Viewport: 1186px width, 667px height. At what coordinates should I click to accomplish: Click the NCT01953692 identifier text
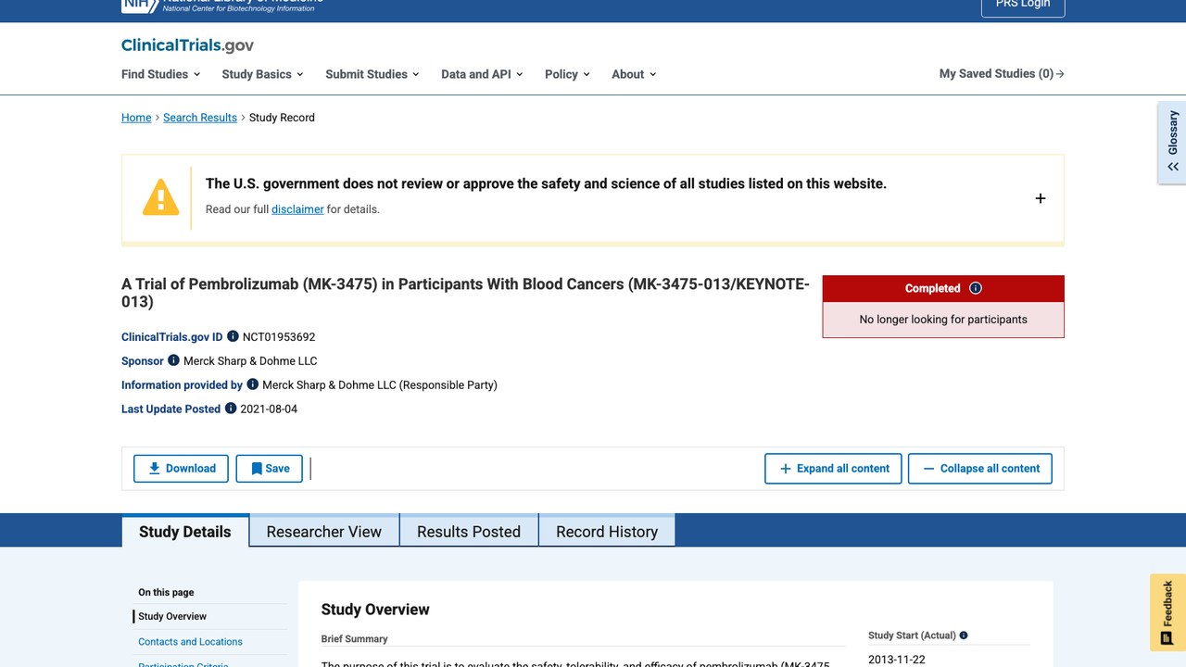(279, 337)
